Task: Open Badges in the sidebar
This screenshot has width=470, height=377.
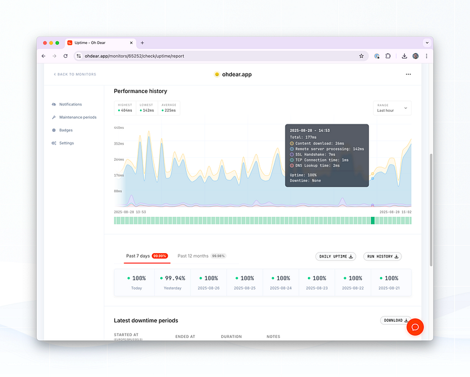Action: [x=66, y=130]
